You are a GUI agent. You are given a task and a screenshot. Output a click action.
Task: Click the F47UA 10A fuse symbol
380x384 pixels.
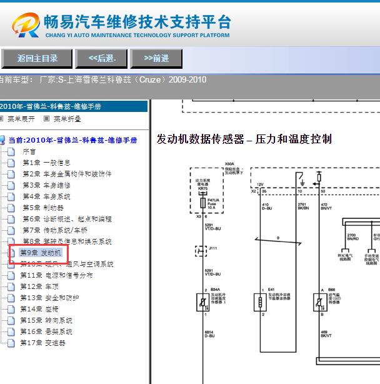click(x=203, y=203)
